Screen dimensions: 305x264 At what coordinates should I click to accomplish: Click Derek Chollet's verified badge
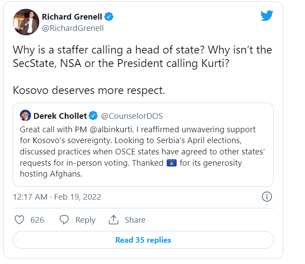click(x=93, y=116)
